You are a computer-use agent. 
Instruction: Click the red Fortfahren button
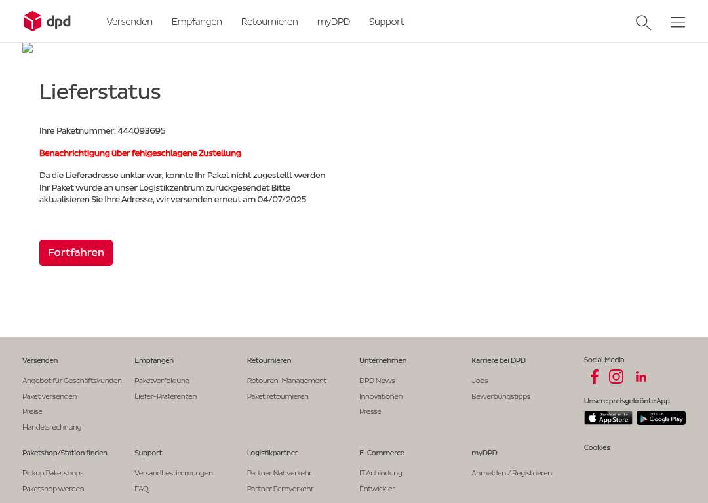[x=76, y=253]
